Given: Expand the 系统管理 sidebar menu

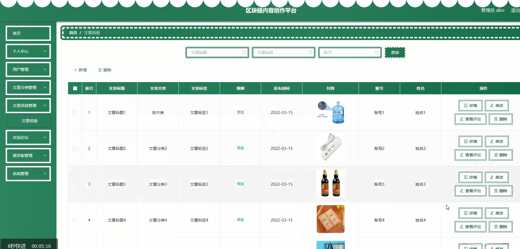Looking at the screenshot, I should click(x=28, y=173).
